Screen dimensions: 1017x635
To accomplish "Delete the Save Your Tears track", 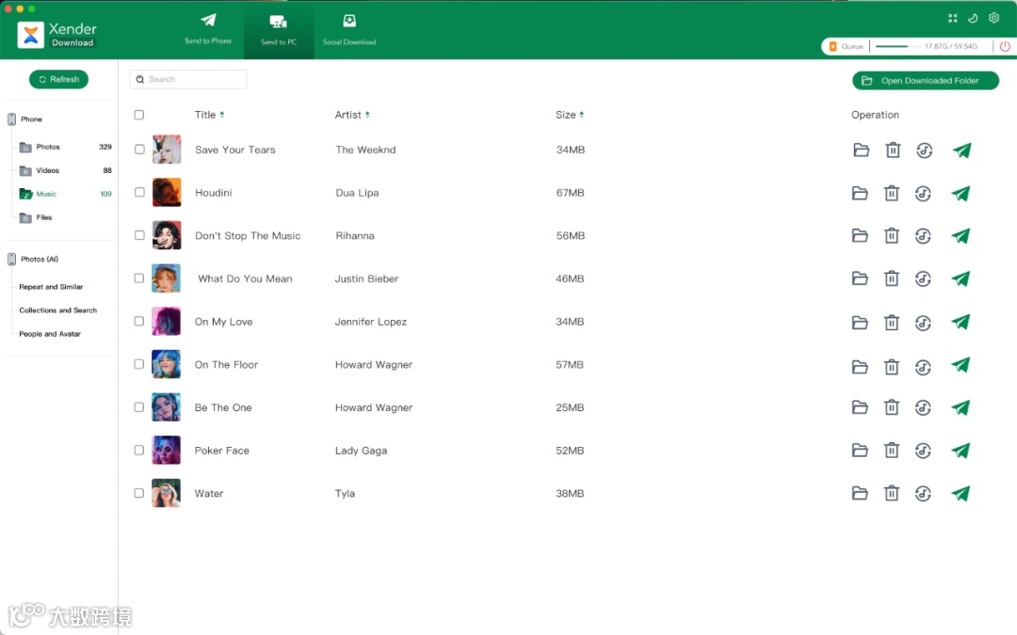I will [x=893, y=151].
